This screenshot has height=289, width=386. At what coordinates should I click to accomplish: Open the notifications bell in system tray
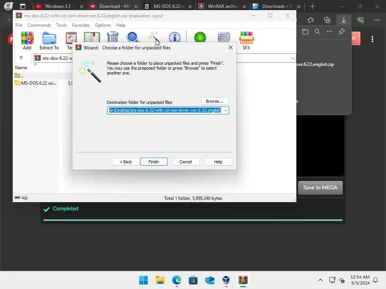375,280
